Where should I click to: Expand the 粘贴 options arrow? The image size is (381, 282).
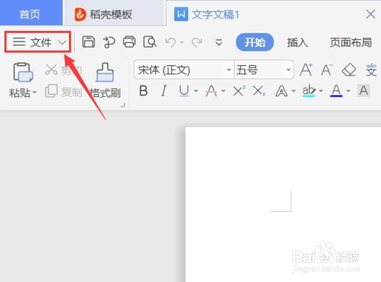34,92
